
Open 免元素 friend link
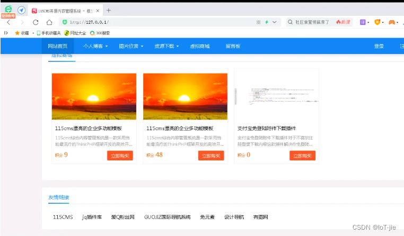[x=207, y=217]
